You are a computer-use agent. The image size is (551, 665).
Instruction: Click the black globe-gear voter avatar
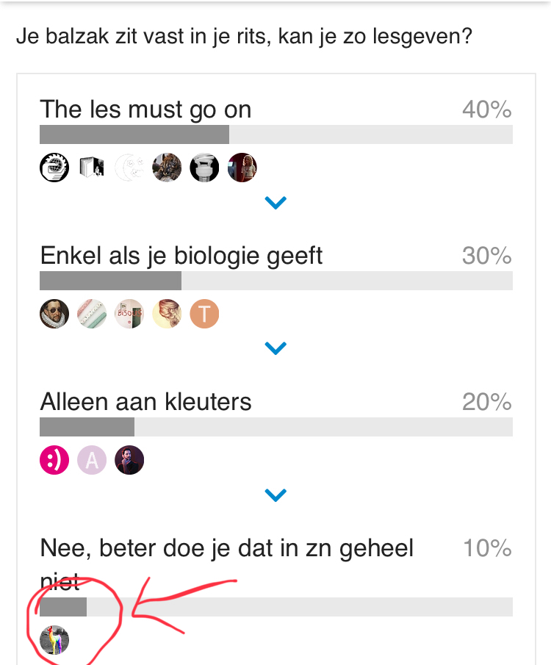click(x=54, y=168)
